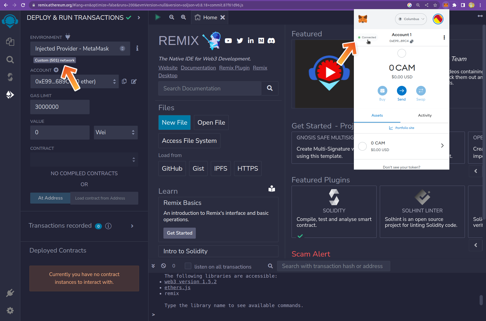Clear the terminal console icon
The height and width of the screenshot is (321, 486).
[x=163, y=266]
